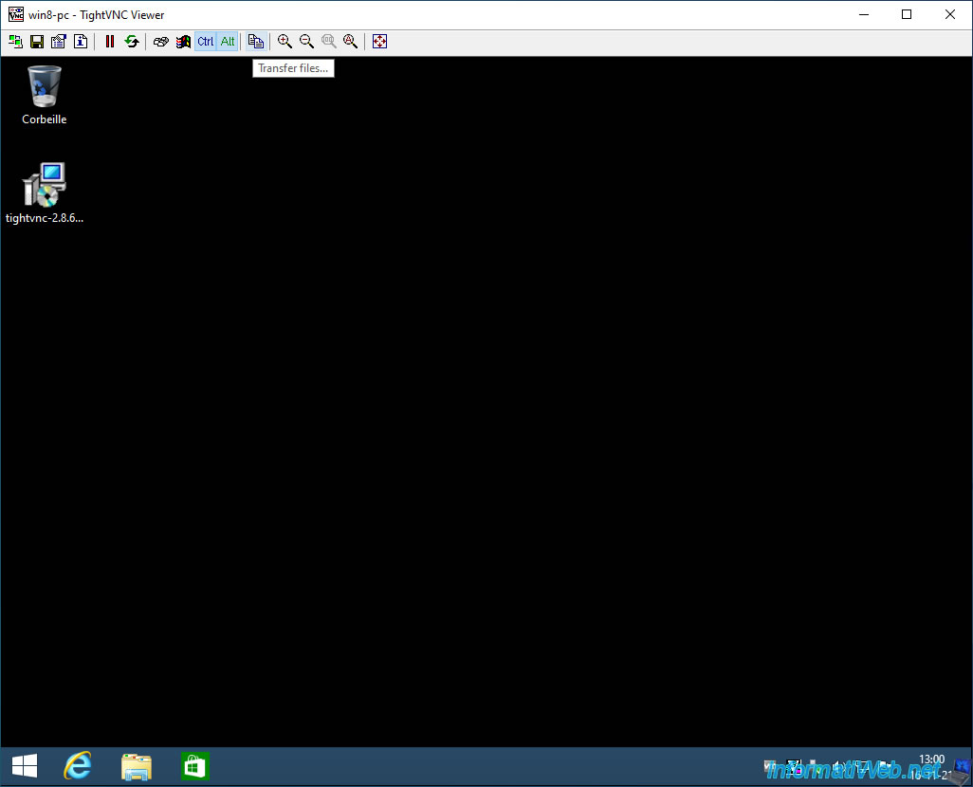The image size is (973, 787).
Task: Toggle the Ctrl key state button
Action: tap(206, 42)
